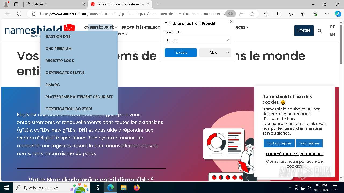Open Favorites list icon

click(291, 14)
